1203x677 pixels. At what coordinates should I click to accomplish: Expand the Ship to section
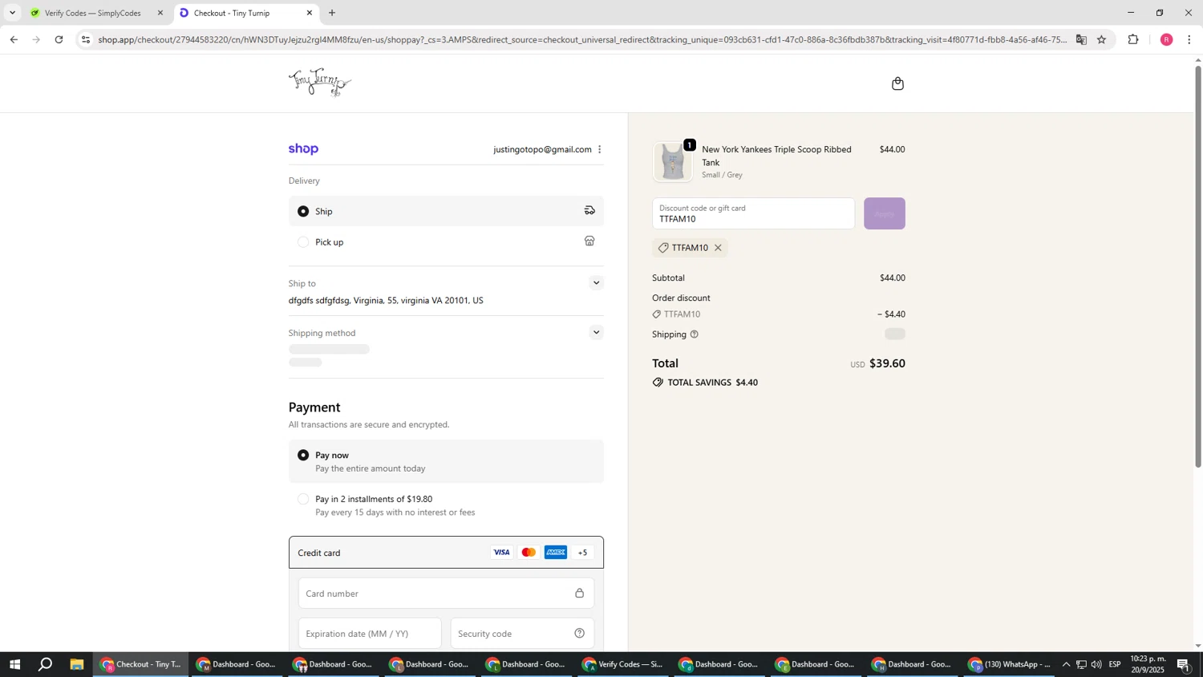(x=596, y=282)
